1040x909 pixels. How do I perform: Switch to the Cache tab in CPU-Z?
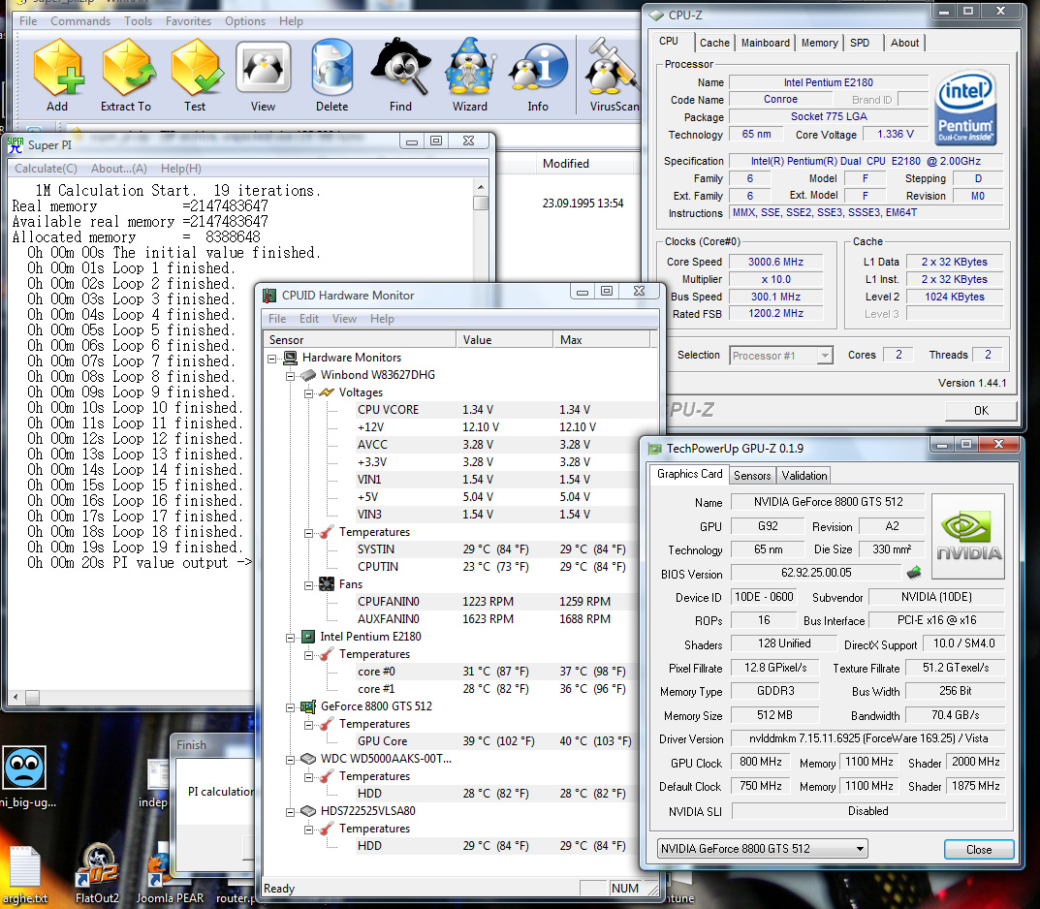pyautogui.click(x=714, y=43)
